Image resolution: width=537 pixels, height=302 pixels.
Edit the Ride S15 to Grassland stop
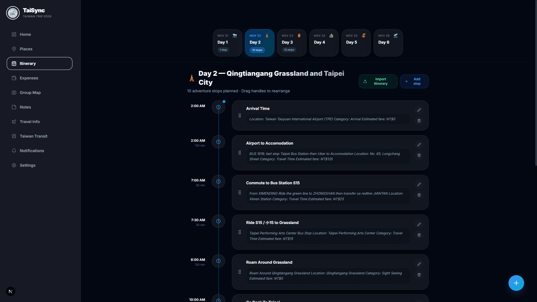419,224
